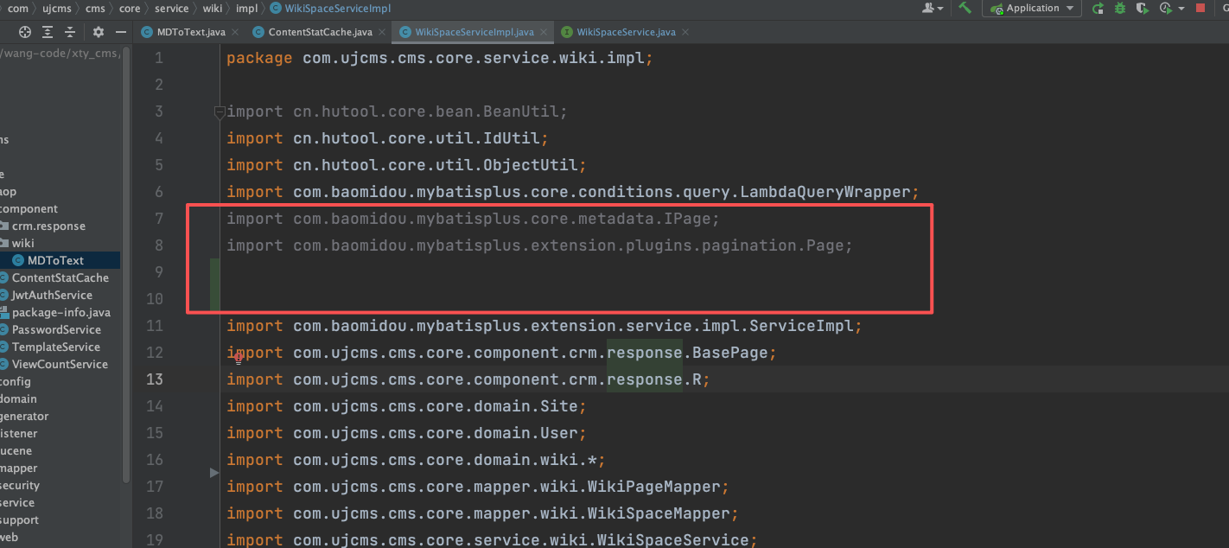Click on the pagination.Page import line

click(x=540, y=245)
